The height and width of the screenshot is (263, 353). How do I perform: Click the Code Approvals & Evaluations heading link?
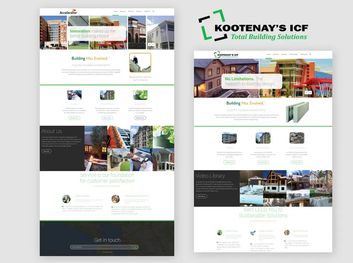pos(137,196)
